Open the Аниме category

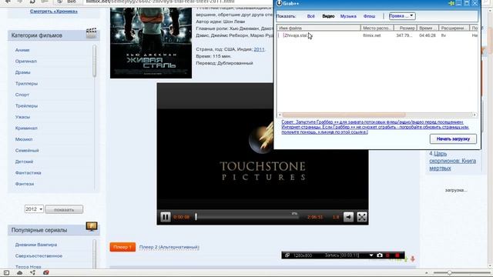click(x=22, y=50)
